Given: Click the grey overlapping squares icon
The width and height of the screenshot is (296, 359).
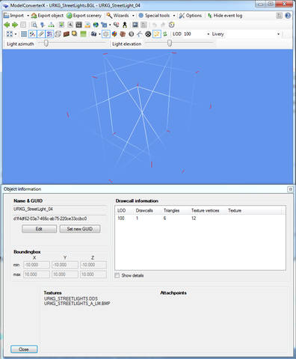Looking at the screenshot, I should (x=58, y=34).
